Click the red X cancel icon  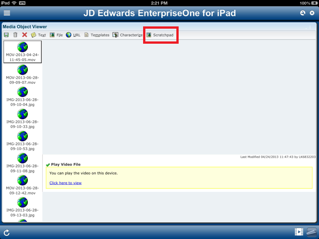[25, 35]
